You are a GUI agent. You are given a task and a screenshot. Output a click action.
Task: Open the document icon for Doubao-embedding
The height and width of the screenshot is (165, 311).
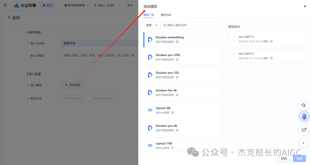[177, 42]
